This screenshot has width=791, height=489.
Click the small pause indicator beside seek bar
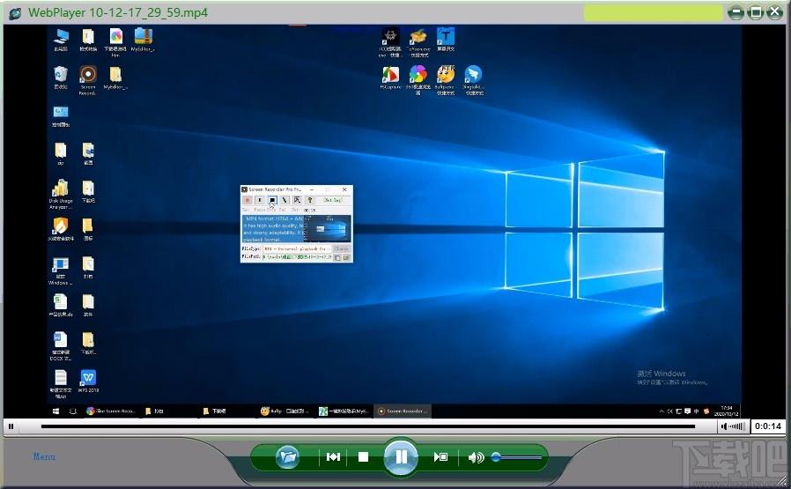[11, 426]
